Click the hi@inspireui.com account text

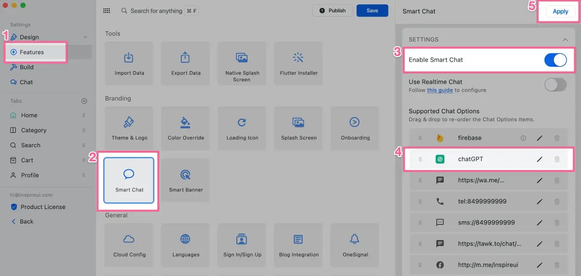31,194
